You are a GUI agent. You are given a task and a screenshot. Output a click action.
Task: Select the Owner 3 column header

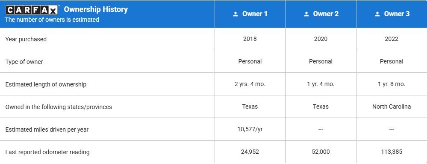point(392,14)
